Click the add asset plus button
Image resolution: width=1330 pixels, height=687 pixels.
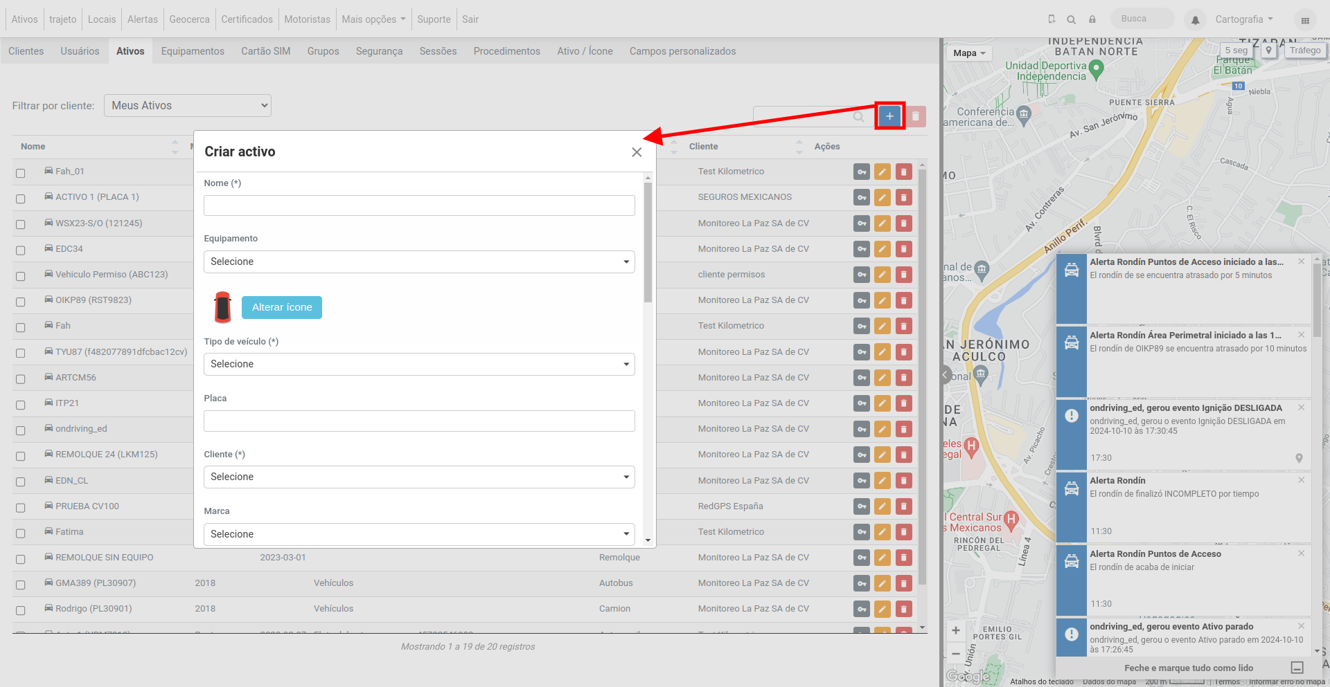(x=889, y=116)
